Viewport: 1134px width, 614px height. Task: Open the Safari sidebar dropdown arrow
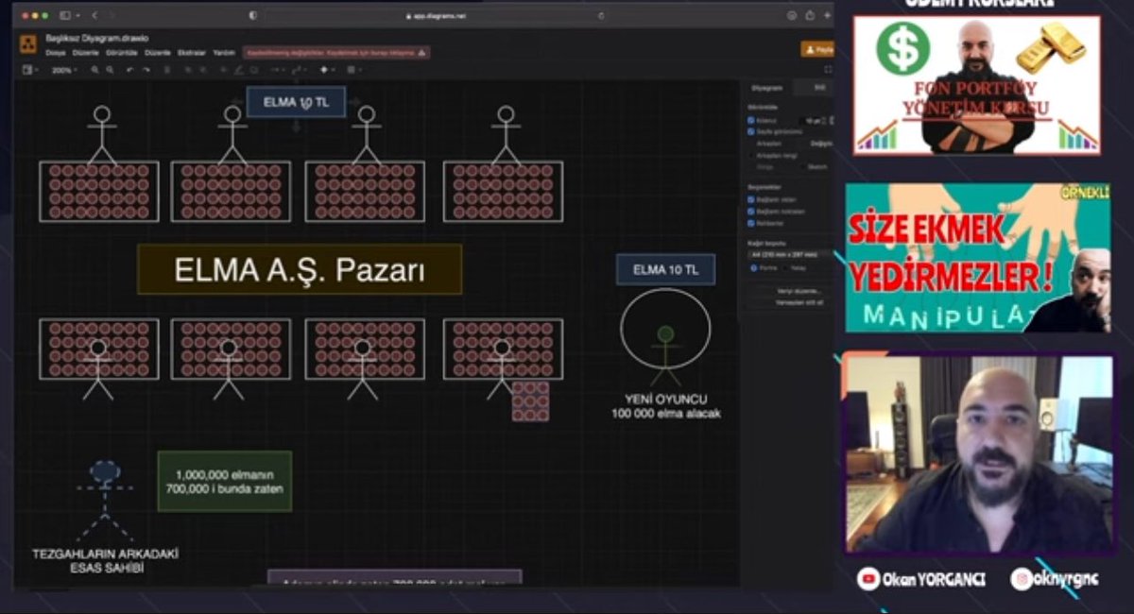tap(77, 15)
